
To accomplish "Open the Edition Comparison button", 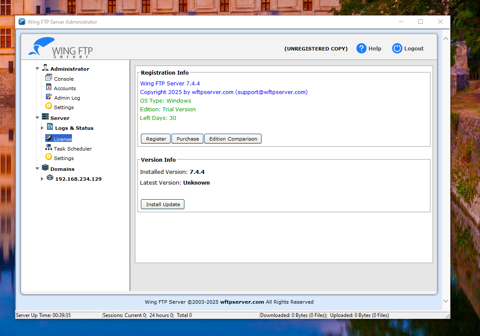I will [x=233, y=139].
